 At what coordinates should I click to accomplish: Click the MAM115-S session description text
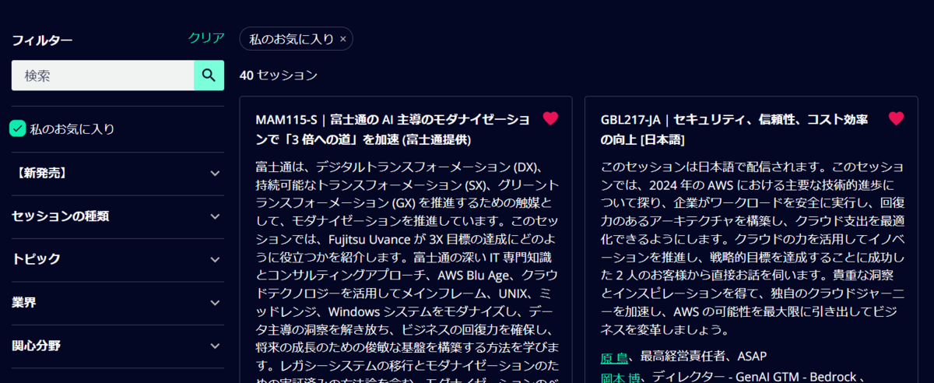coord(407,271)
